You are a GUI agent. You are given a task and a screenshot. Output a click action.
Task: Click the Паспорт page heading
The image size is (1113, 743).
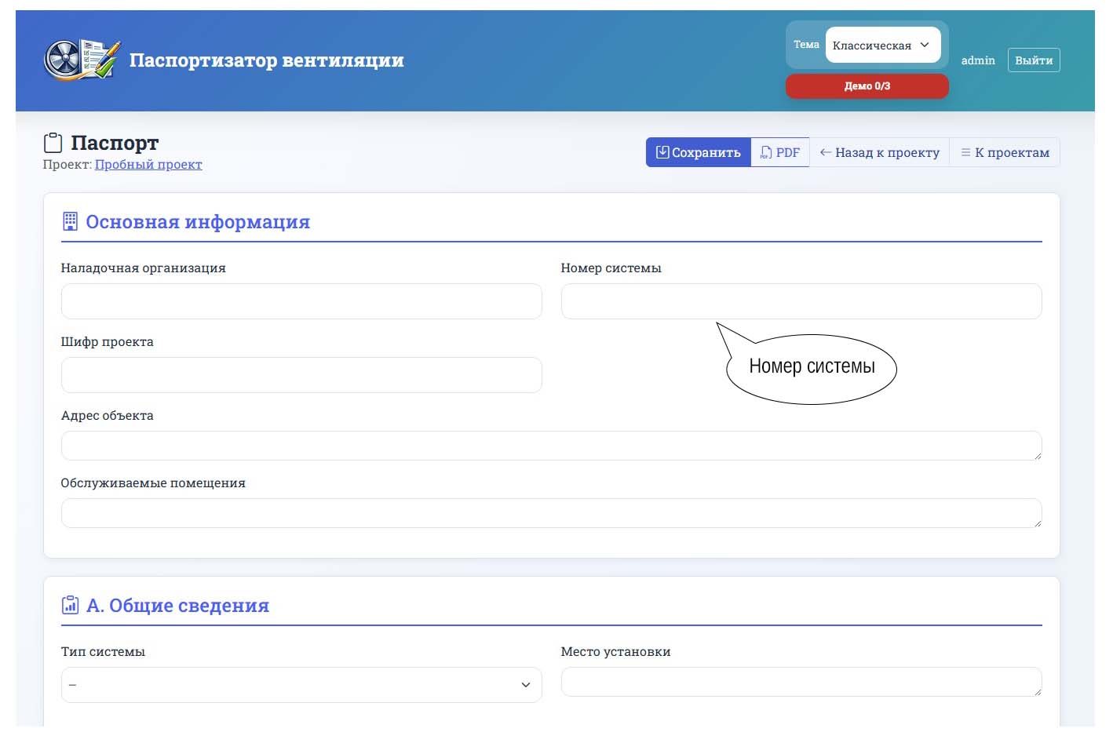tap(115, 143)
